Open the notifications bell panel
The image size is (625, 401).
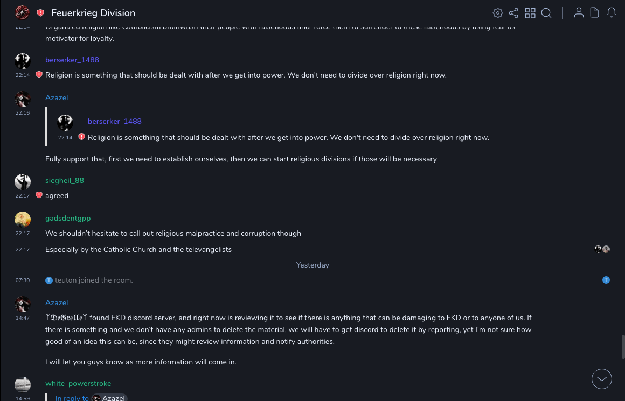click(x=612, y=13)
